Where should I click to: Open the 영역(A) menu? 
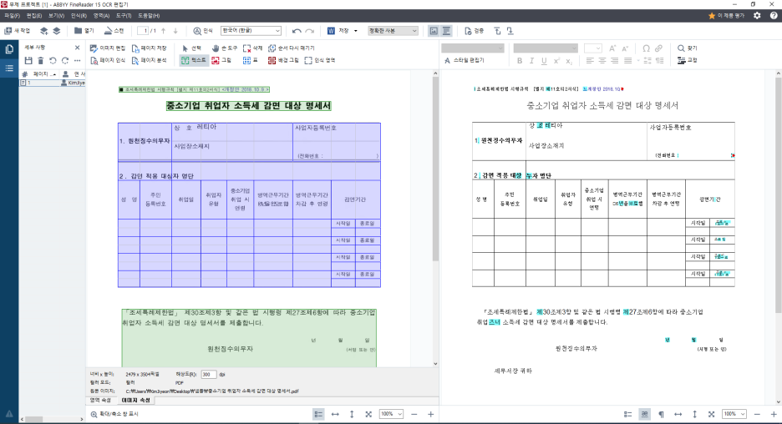(x=101, y=16)
